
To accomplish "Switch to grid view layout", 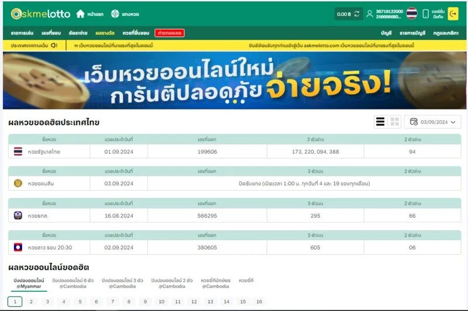I will click(x=394, y=122).
